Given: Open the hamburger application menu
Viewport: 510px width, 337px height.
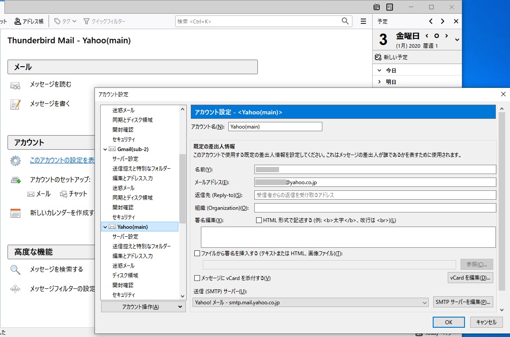Looking at the screenshot, I should (x=363, y=21).
